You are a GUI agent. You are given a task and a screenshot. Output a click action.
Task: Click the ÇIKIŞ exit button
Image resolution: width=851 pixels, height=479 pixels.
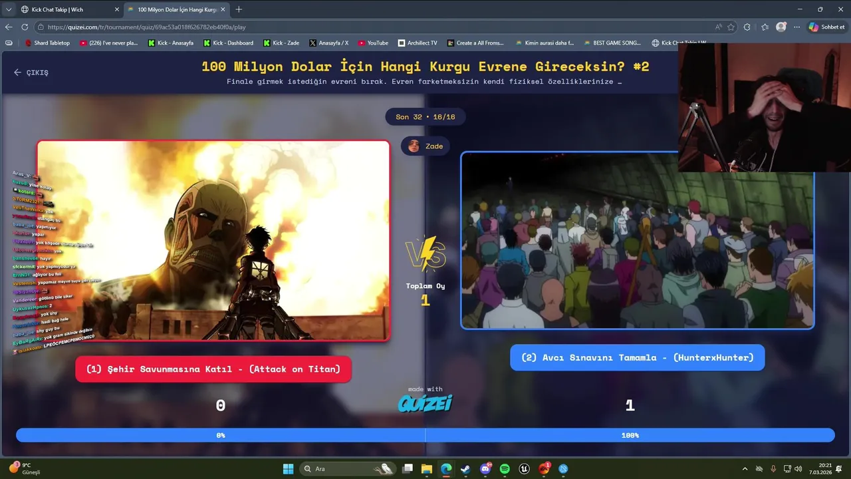(31, 73)
